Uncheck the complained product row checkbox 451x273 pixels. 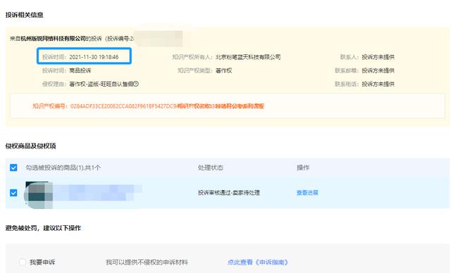click(13, 193)
